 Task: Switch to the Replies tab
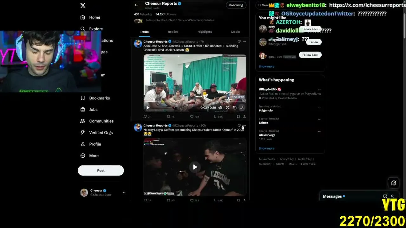173,32
